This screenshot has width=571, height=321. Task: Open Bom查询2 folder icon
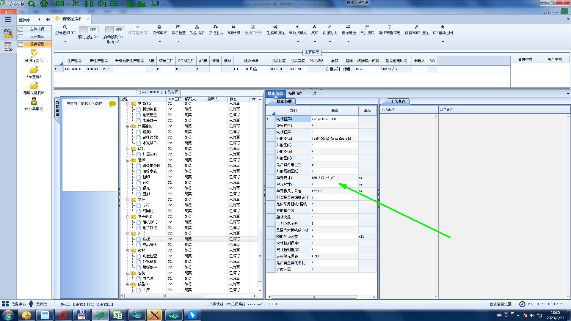(34, 70)
